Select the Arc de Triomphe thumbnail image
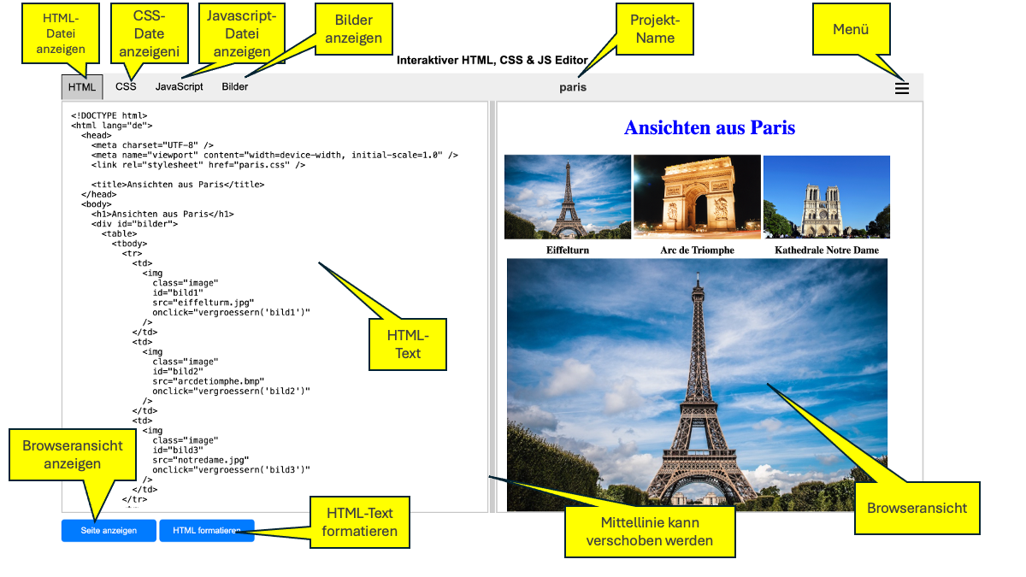This screenshot has width=1026, height=577. [696, 197]
